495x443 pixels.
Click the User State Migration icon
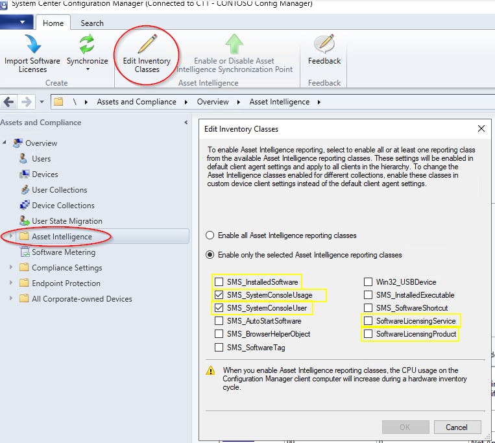click(25, 221)
